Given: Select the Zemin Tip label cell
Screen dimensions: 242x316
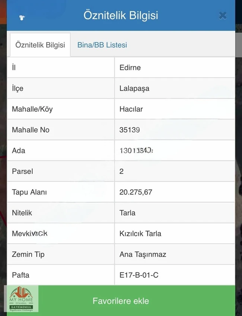Looking at the screenshot, I should coord(61,254).
